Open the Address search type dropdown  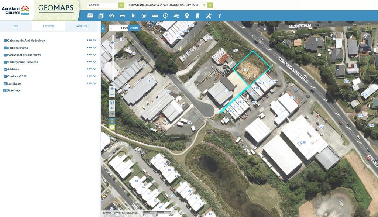click(x=121, y=5)
